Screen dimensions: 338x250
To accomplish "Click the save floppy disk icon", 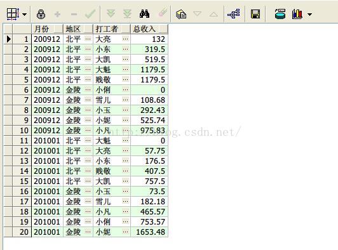I will [x=255, y=14].
